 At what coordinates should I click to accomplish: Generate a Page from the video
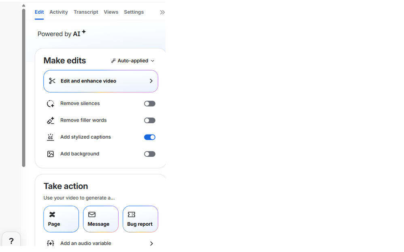coord(61,219)
